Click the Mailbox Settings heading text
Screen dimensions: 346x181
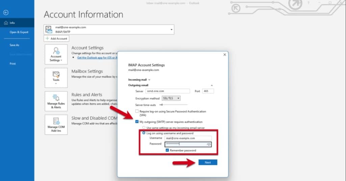click(x=87, y=71)
